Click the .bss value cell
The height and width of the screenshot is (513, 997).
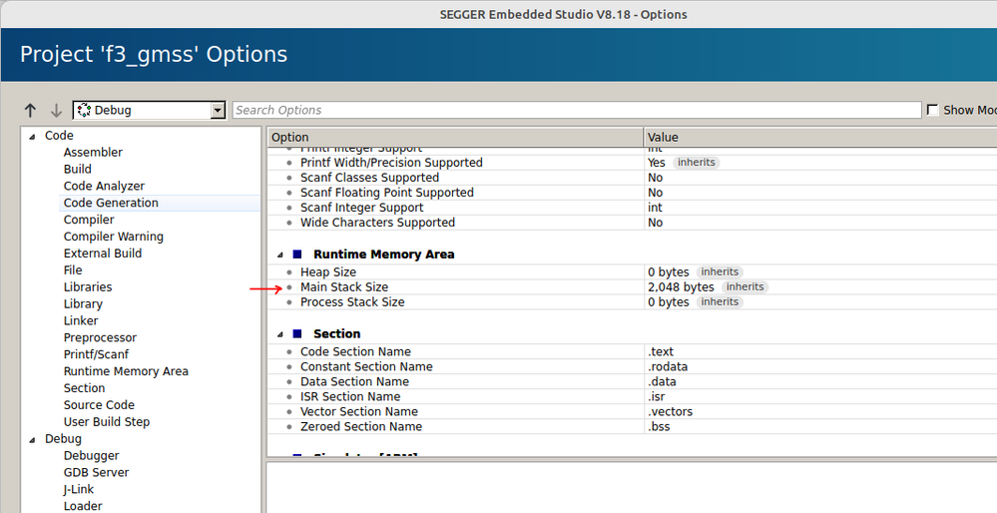(x=820, y=426)
